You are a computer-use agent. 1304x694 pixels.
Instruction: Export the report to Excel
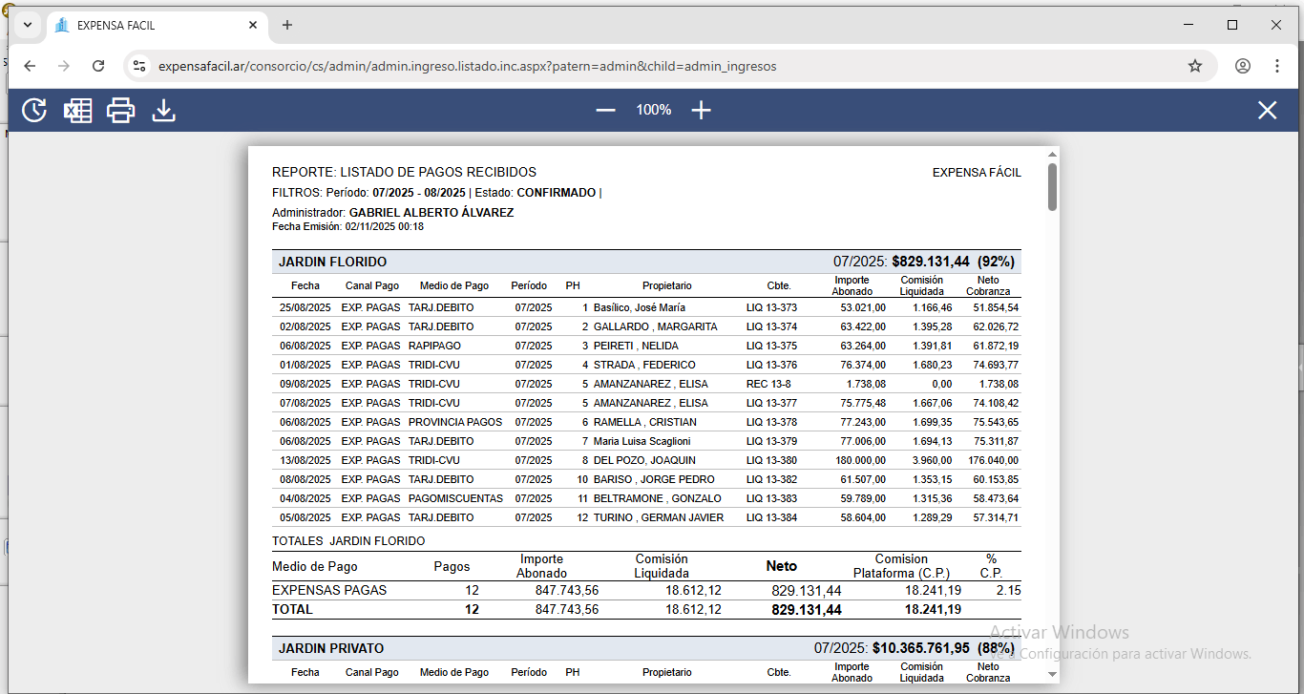(77, 111)
